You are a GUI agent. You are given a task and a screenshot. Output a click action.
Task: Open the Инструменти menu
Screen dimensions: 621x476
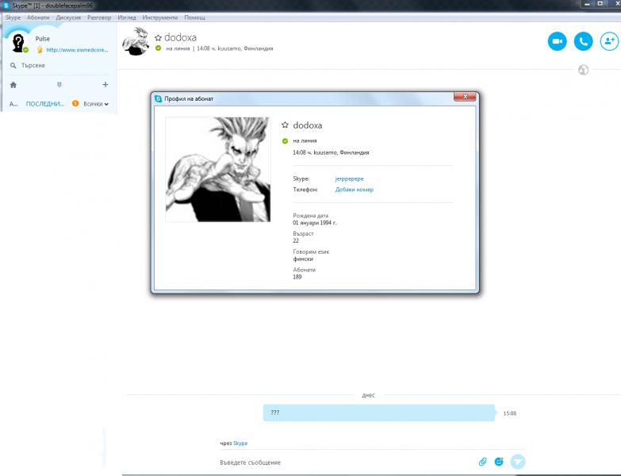[160, 17]
